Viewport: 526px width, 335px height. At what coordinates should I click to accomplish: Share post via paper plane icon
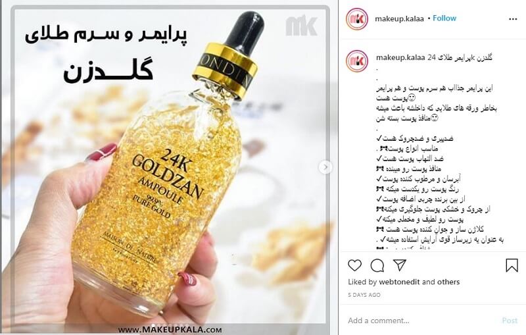pyautogui.click(x=400, y=265)
